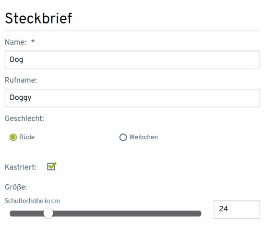This screenshot has width=264, height=226.
Task: Click the Steckbrief heading
Action: tap(38, 18)
